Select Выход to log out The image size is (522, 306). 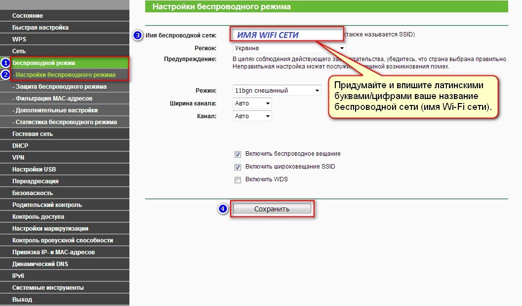coord(65,300)
